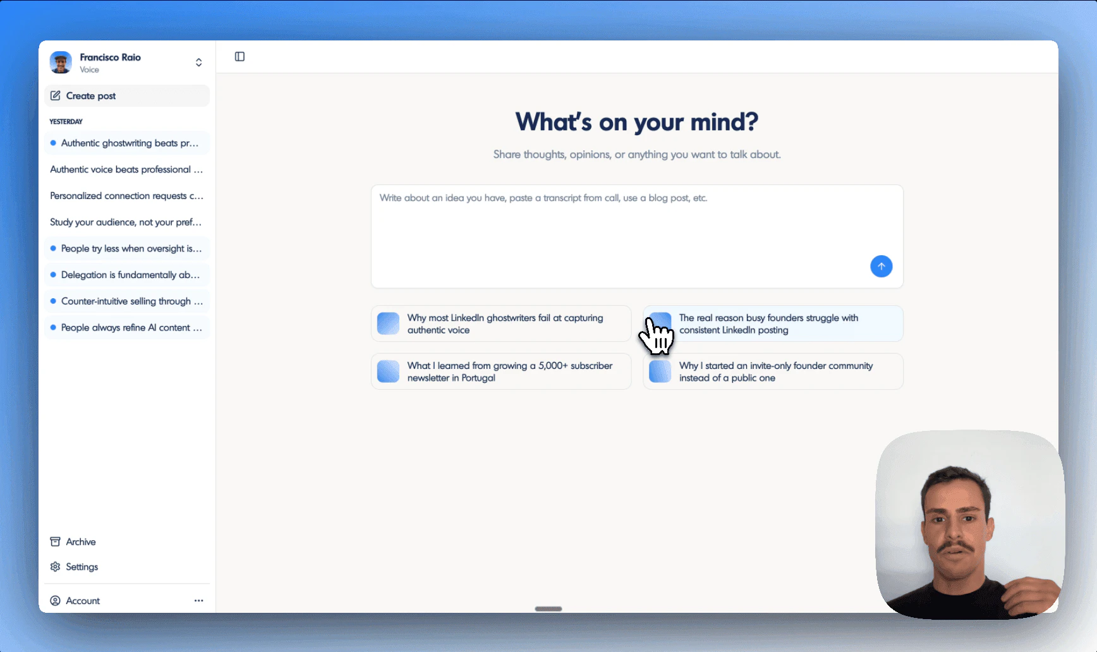The height and width of the screenshot is (652, 1097).
Task: Toggle the unread dot on 'People always refine AI content'
Action: point(53,327)
